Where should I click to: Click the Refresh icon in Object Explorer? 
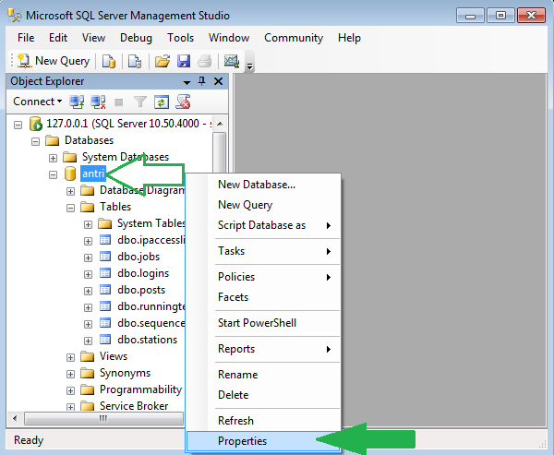pyautogui.click(x=162, y=102)
